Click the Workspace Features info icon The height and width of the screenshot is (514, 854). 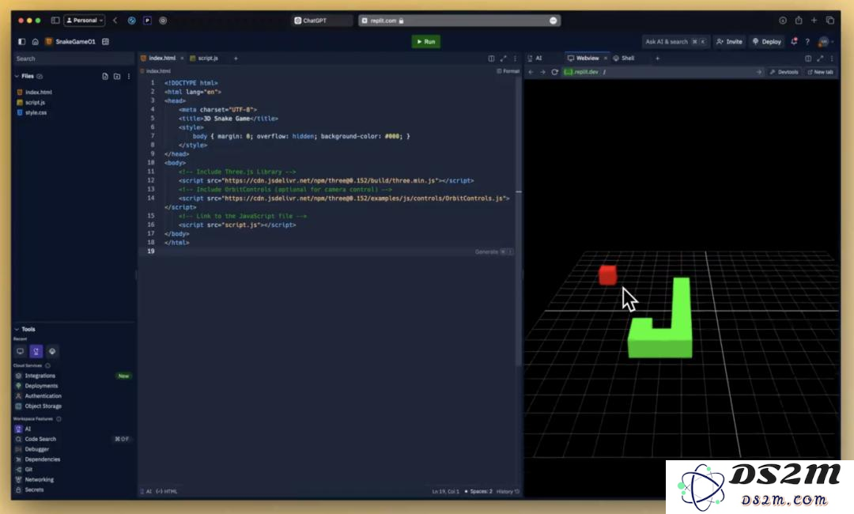click(x=59, y=419)
